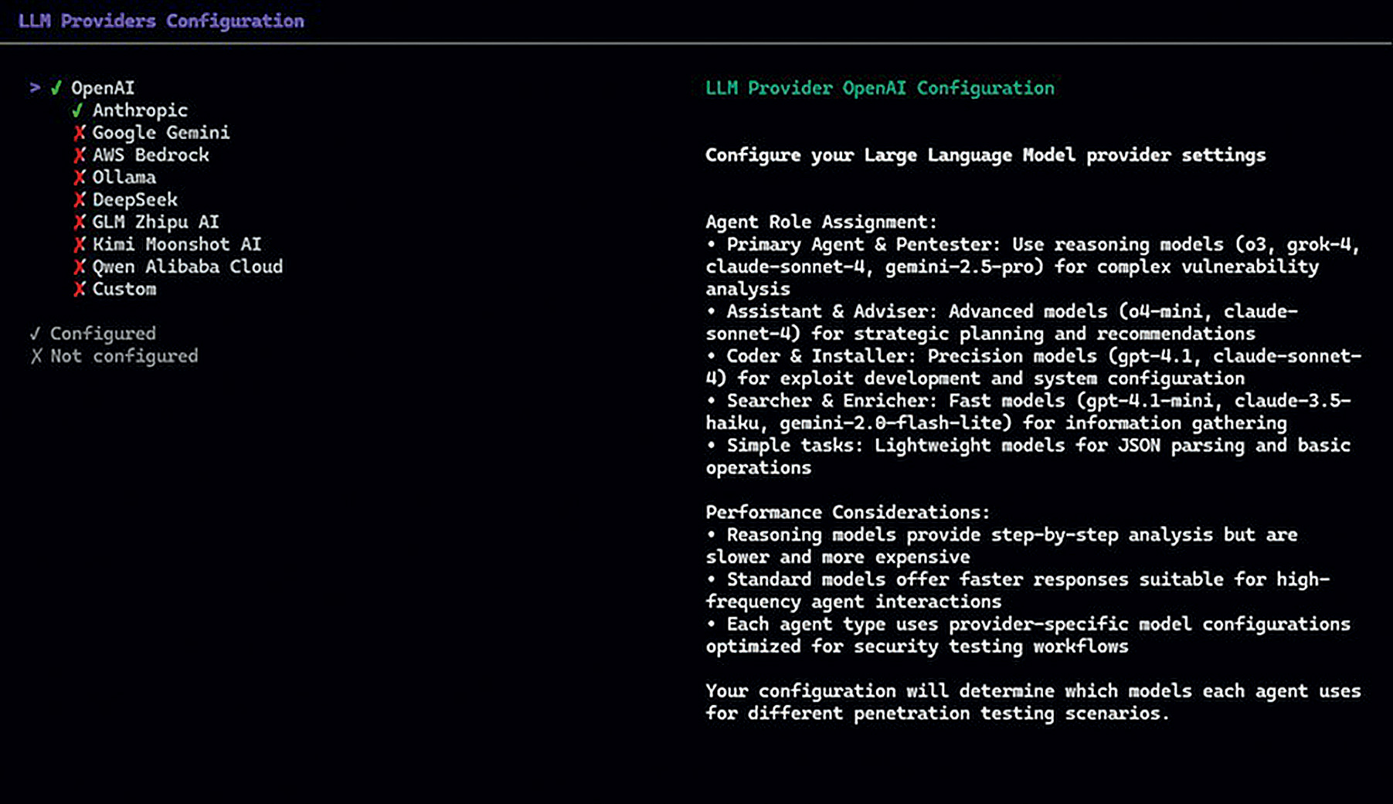Click the gray X in the Not configured legend
Viewport: 1393px width, 804px height.
click(36, 356)
